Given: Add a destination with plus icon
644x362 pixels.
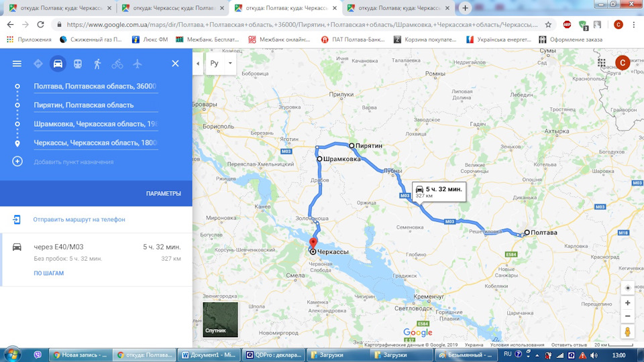Looking at the screenshot, I should click(17, 162).
